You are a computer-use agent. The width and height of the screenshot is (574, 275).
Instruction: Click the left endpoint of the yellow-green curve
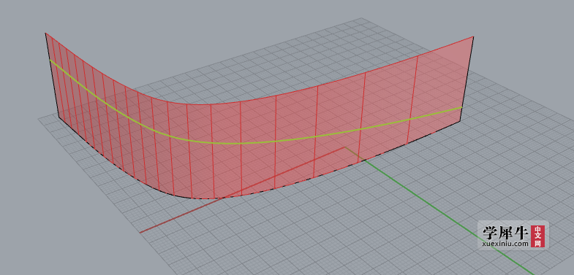click(x=50, y=60)
